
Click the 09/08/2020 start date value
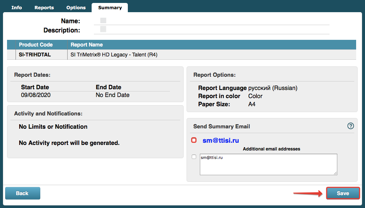35,95
